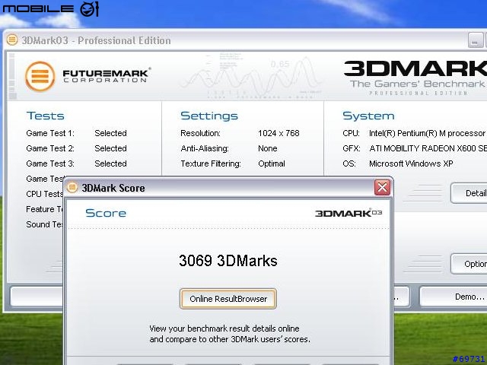Click the Futuremark Corporation orange logo
The width and height of the screenshot is (487, 365).
click(x=40, y=76)
